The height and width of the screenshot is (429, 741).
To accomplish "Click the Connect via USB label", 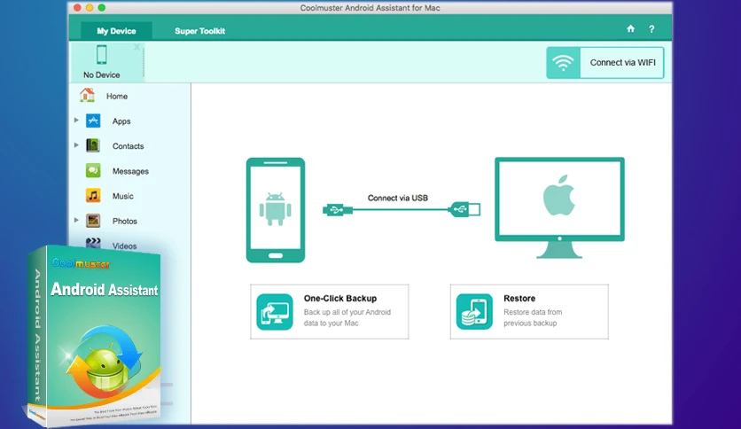I will 398,198.
